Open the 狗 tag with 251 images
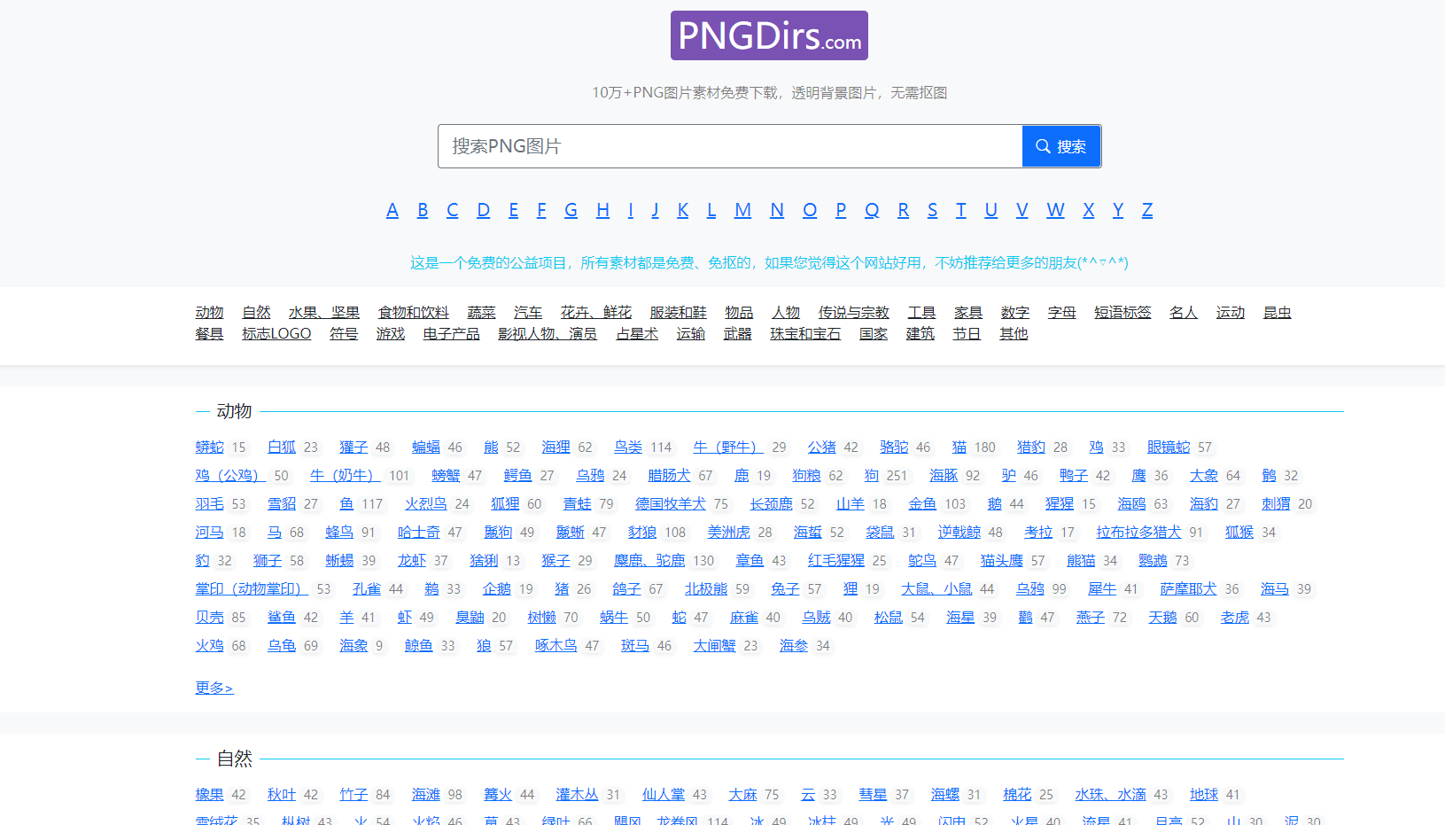The width and height of the screenshot is (1445, 825). 872,476
